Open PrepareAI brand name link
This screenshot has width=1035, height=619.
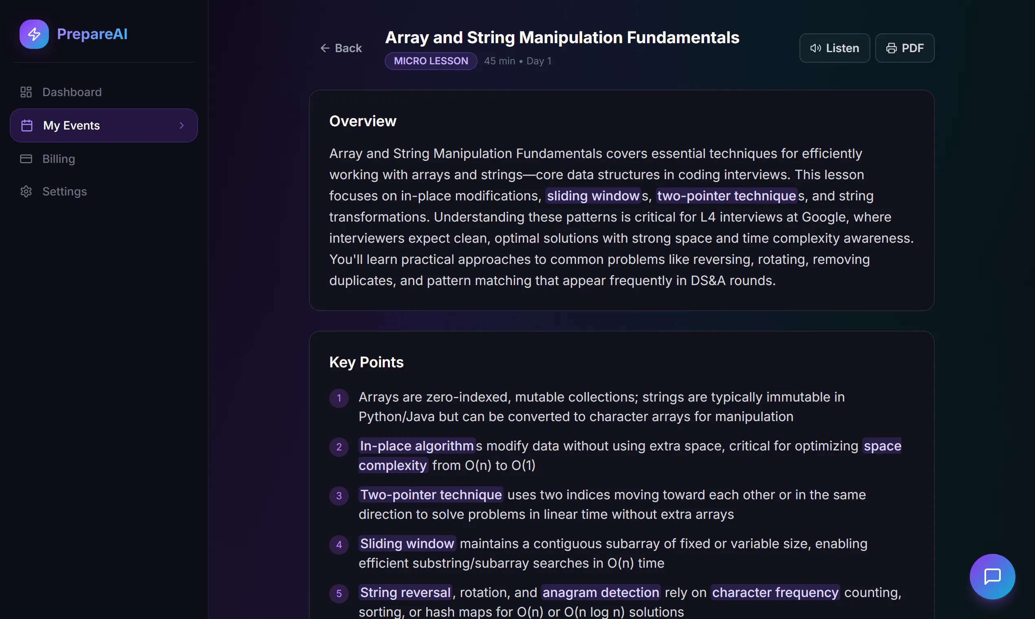coord(92,34)
